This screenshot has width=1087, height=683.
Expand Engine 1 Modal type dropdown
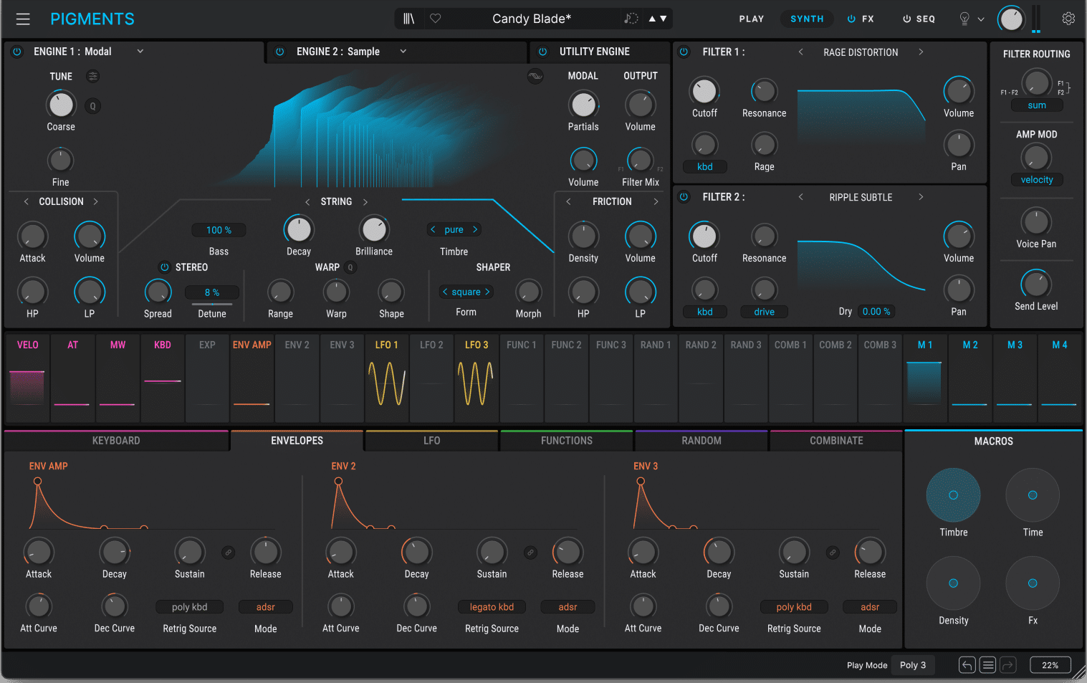click(x=140, y=52)
